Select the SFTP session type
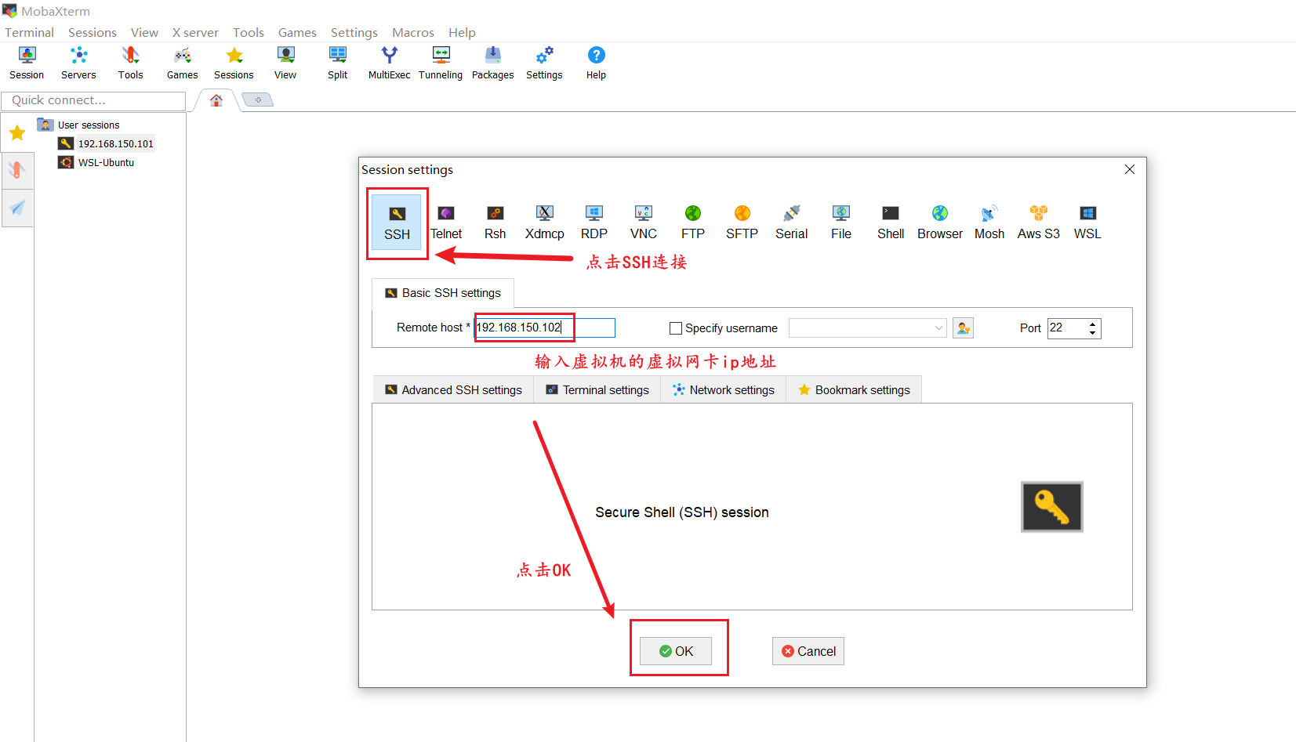Viewport: 1296px width, 742px height. tap(742, 223)
